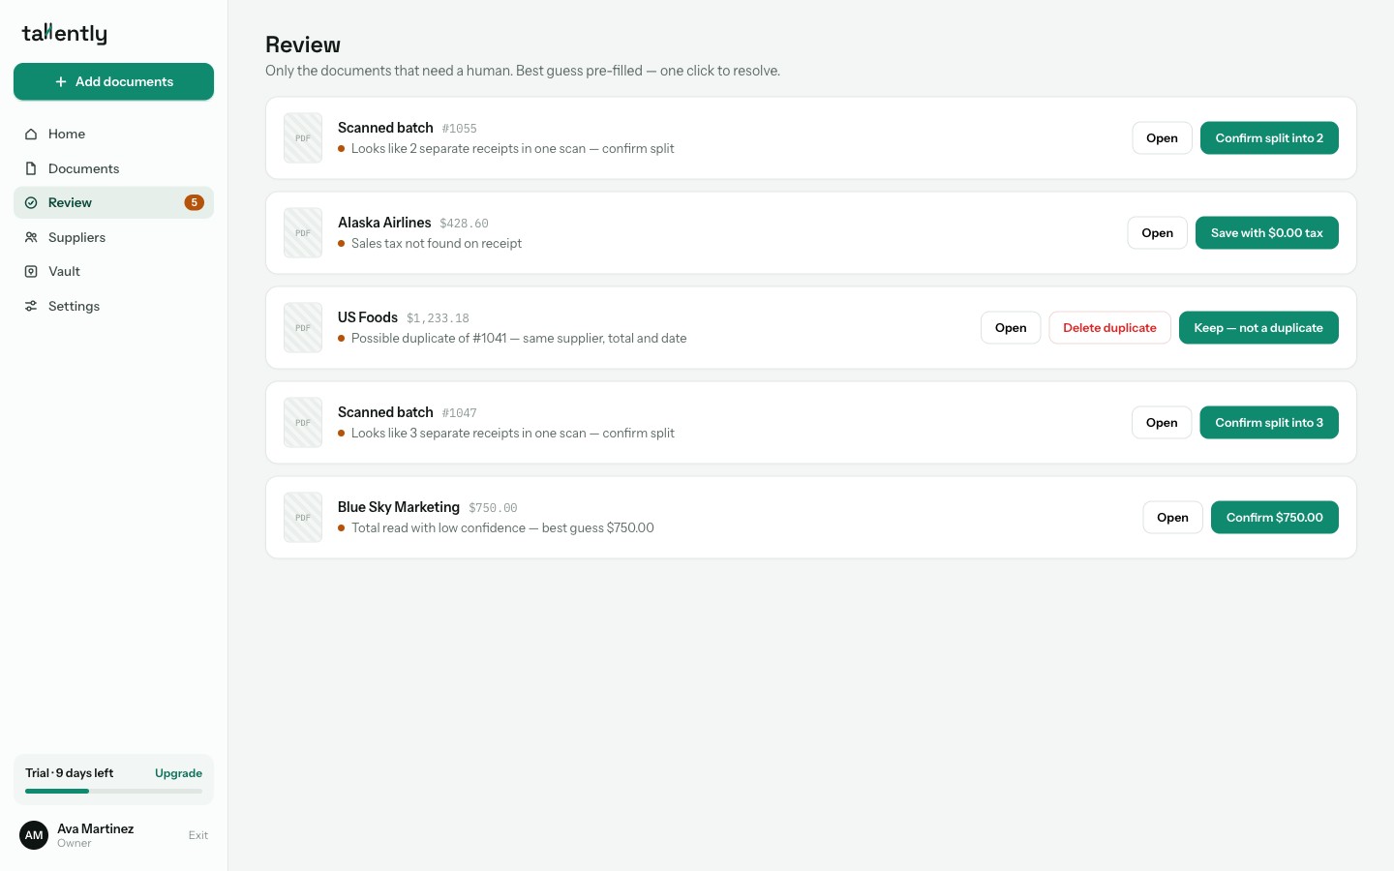This screenshot has height=871, width=1394.
Task: Go to the Home menu item
Action: (113, 134)
